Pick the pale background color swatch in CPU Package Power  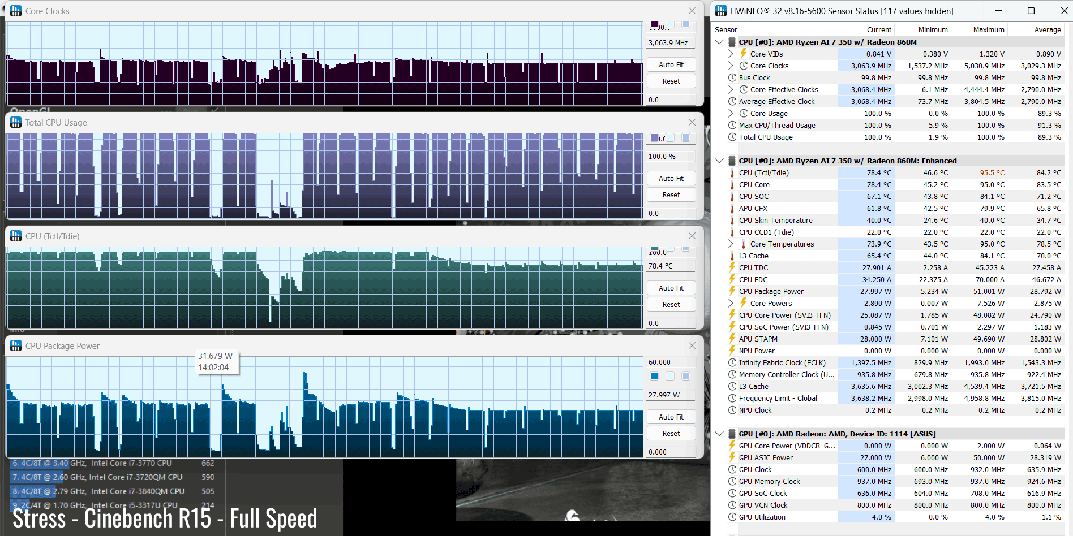pyautogui.click(x=670, y=377)
